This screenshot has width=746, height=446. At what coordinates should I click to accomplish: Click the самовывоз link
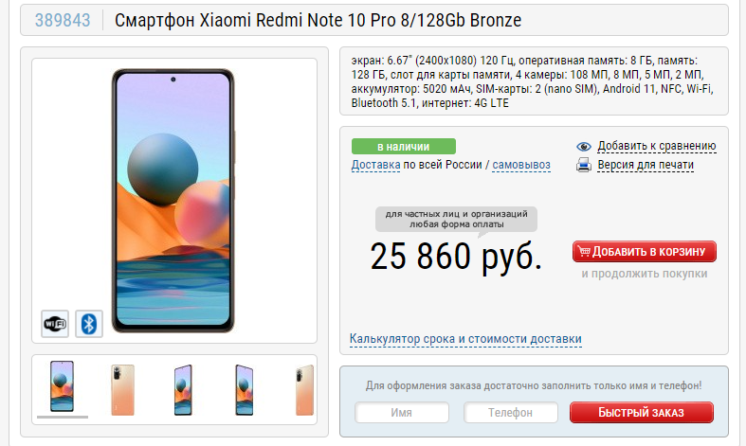pos(521,165)
